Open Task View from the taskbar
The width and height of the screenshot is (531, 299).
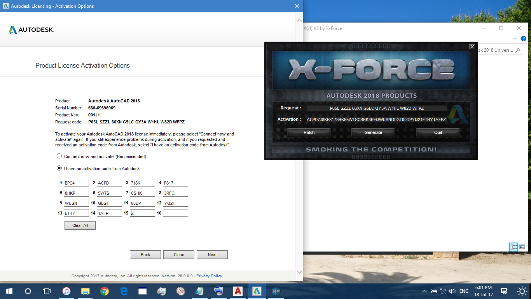point(46,291)
